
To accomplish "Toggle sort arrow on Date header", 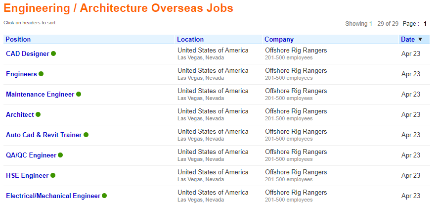I will [420, 40].
